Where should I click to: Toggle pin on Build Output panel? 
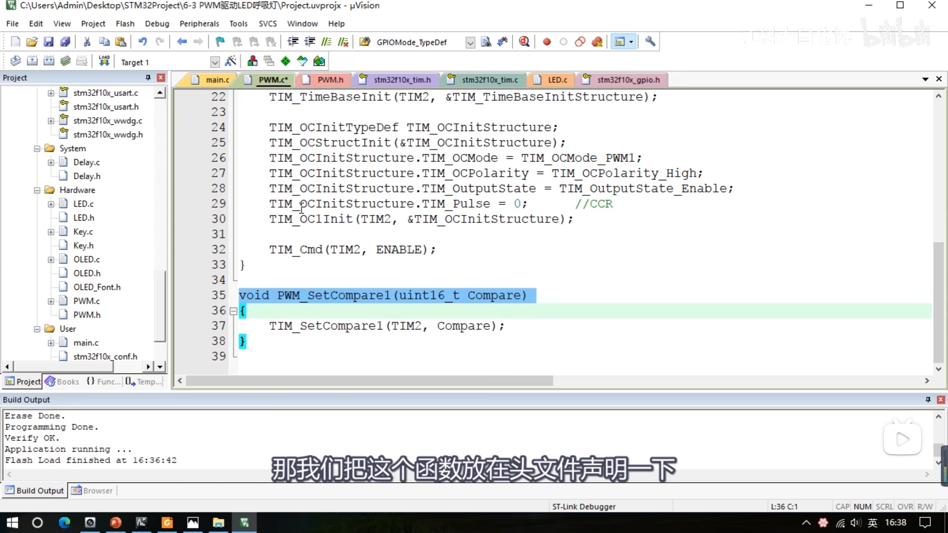point(928,399)
